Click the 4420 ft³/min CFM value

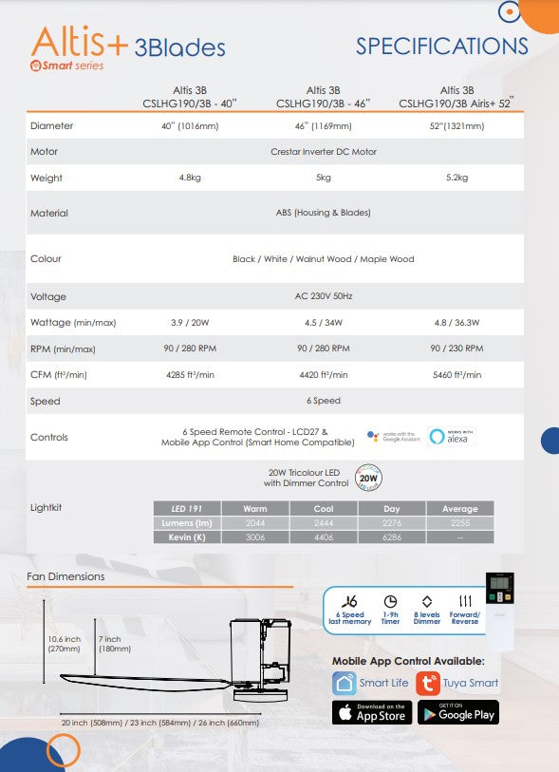click(x=324, y=375)
